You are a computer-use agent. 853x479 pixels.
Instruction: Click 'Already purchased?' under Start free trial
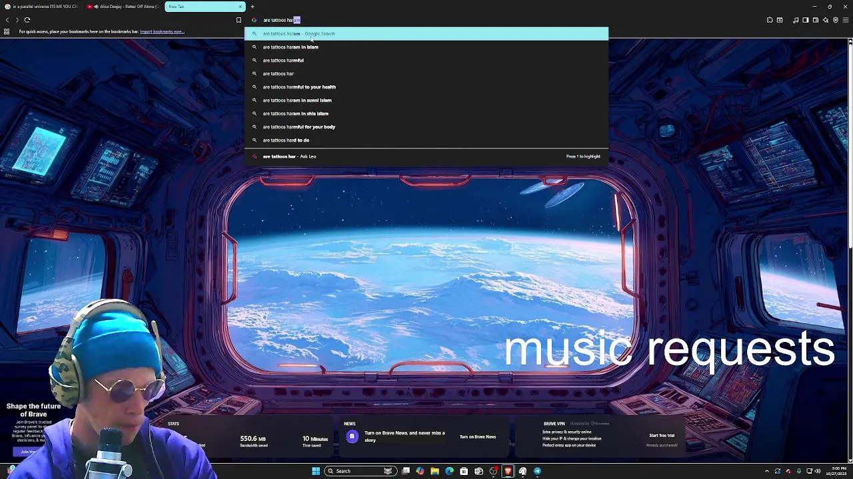point(662,445)
